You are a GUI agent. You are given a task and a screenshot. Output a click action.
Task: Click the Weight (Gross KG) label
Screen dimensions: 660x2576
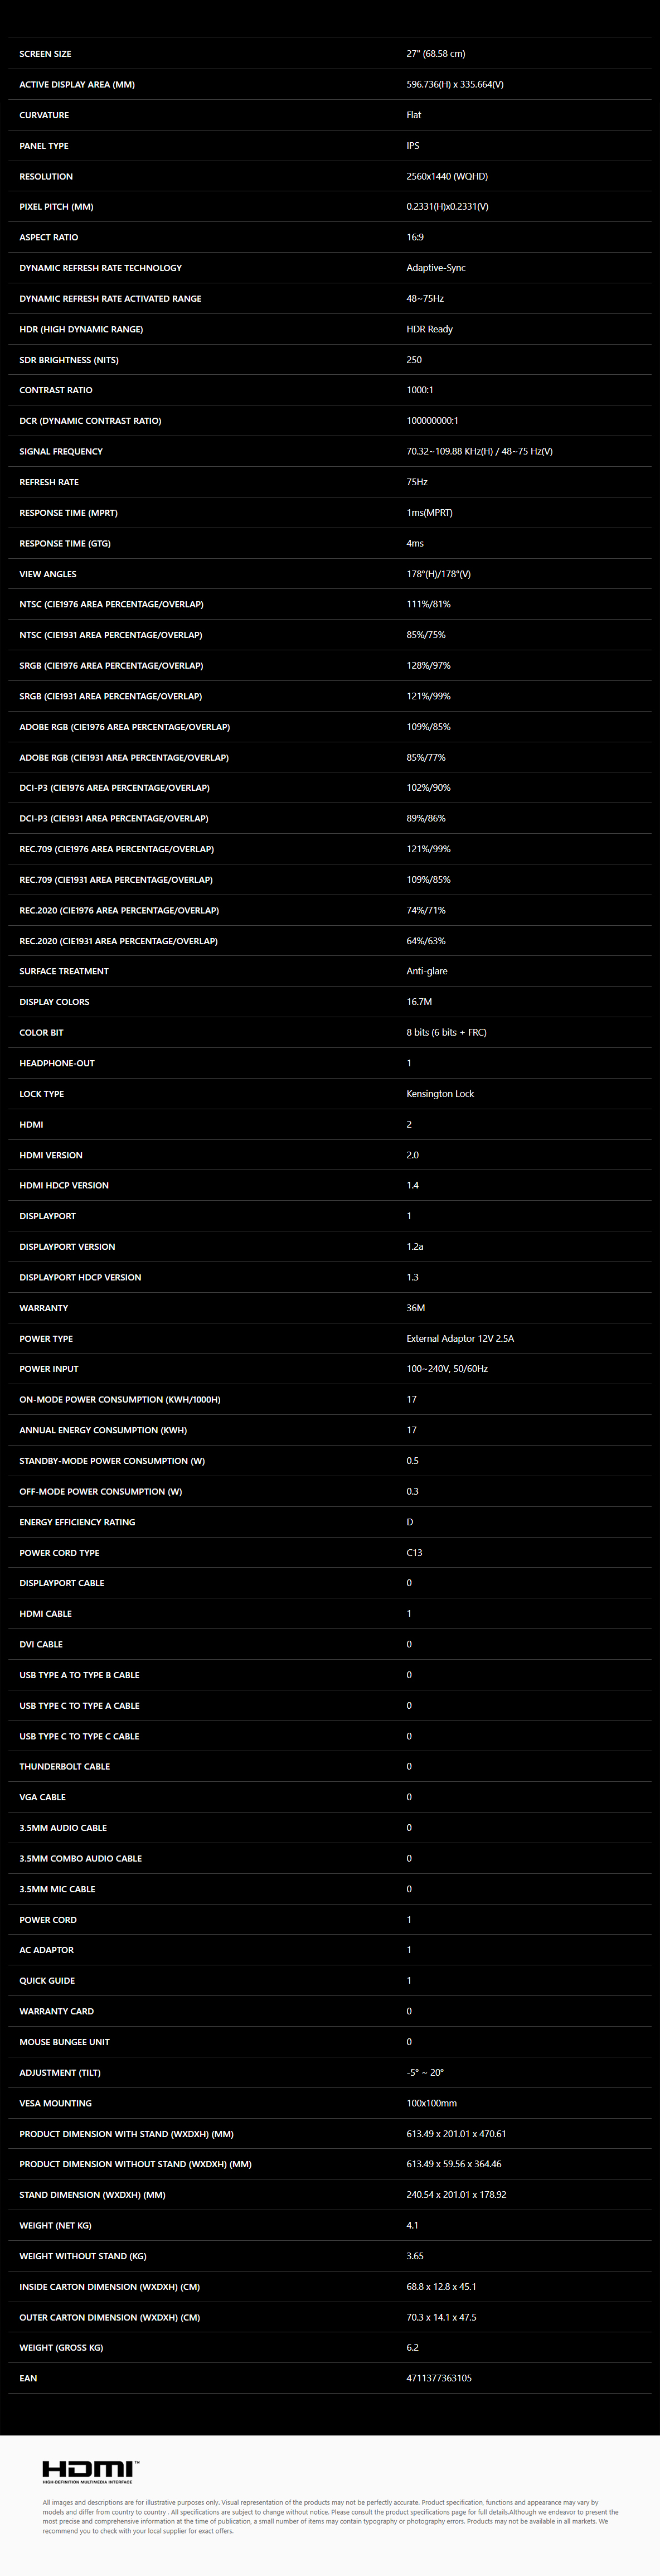[x=61, y=2347]
